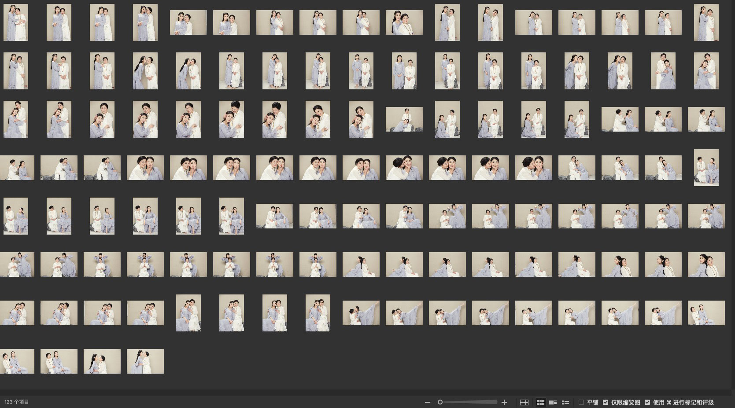Select the first thumbnail in the third row
Viewport: 735px width, 408px height.
coord(16,119)
